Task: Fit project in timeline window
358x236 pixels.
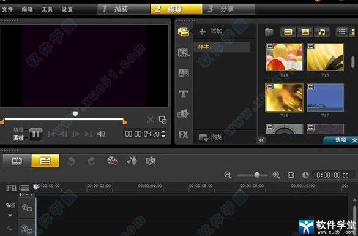Action: [x=291, y=175]
